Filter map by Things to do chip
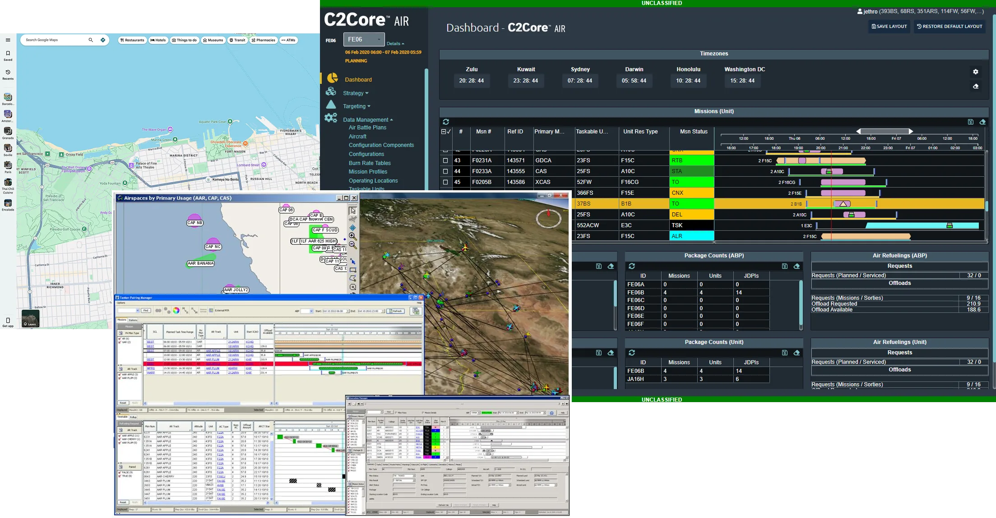Screen dimensions: 996x518 click(x=184, y=40)
